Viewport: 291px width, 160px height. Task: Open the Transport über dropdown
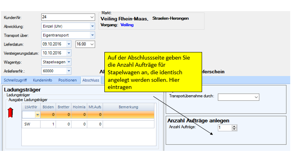pos(93,35)
